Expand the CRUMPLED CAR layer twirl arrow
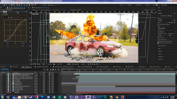 pos(7,85)
